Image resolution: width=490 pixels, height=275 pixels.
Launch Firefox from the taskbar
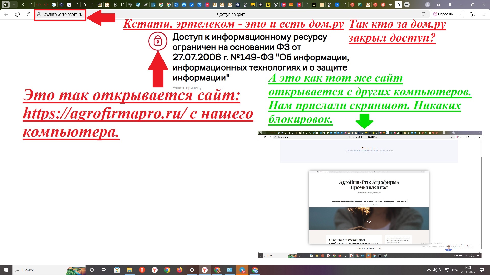[x=180, y=270]
